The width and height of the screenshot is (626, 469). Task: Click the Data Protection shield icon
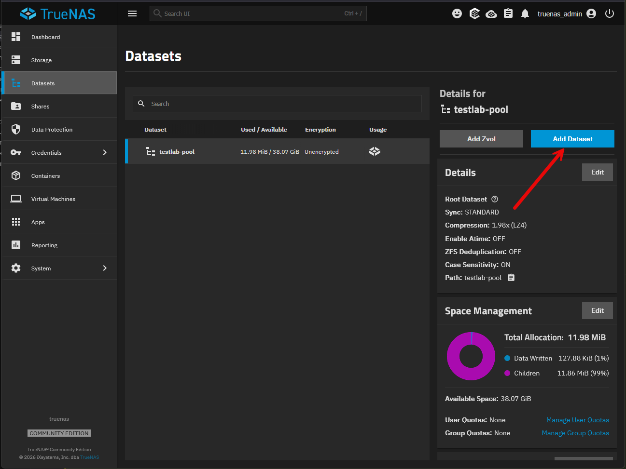(x=16, y=129)
